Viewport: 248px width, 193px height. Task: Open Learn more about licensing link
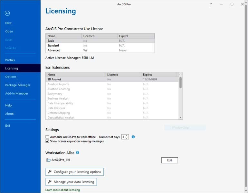(x=62, y=190)
